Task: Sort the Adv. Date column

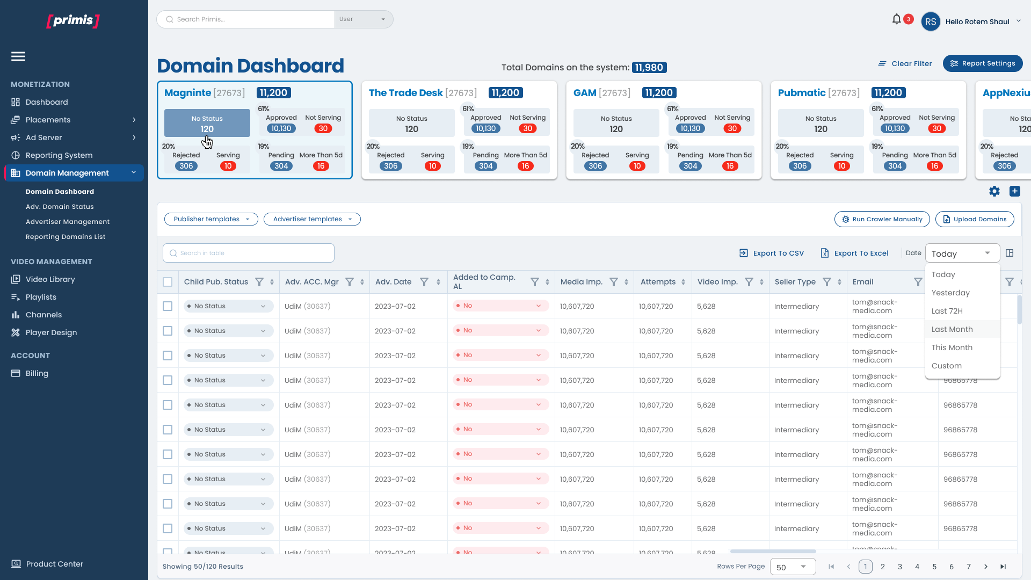Action: click(439, 282)
